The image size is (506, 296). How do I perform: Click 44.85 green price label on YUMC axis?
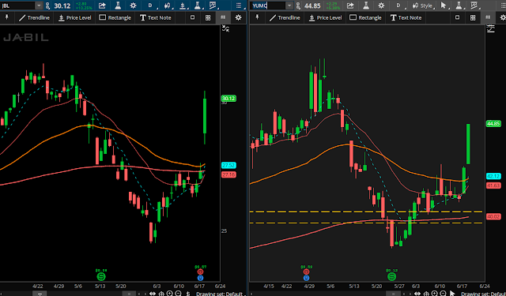(493, 123)
